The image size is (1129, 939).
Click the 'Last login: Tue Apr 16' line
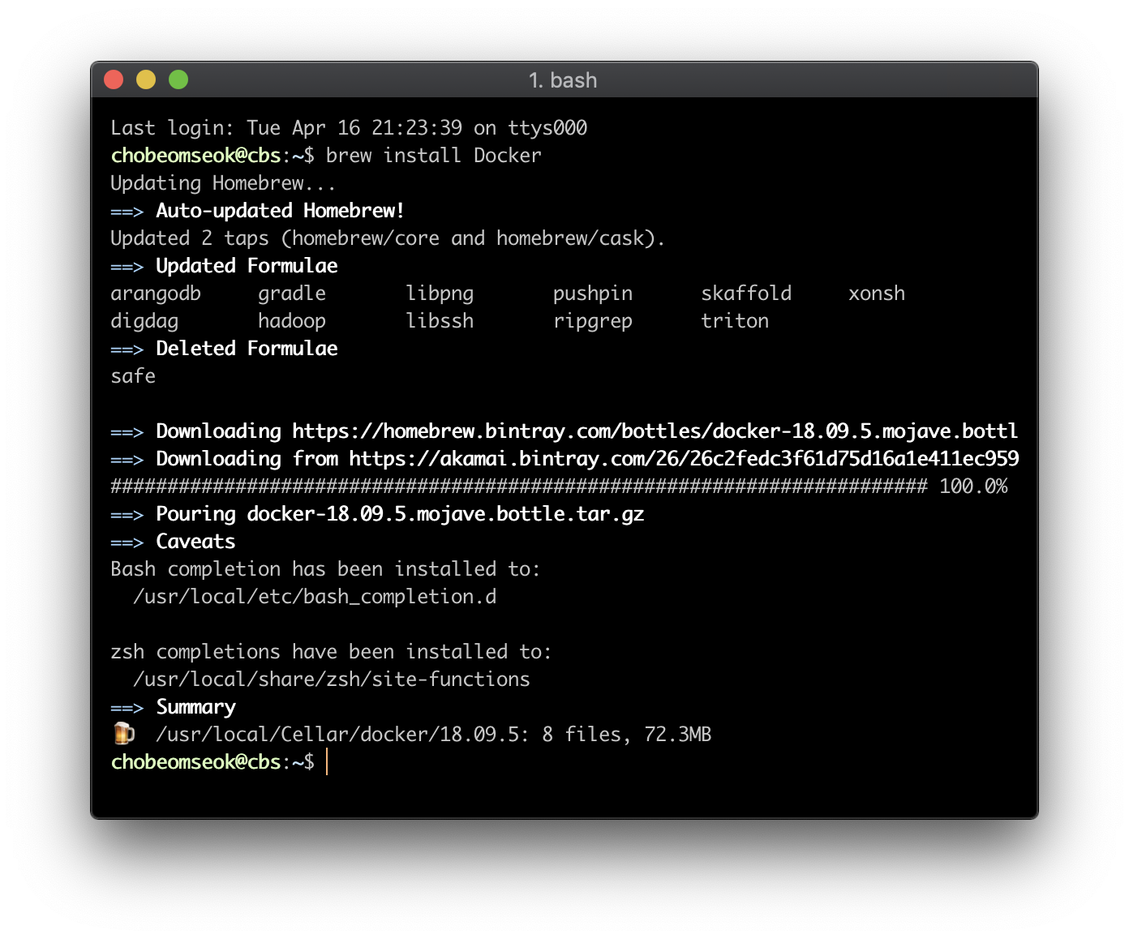[349, 128]
